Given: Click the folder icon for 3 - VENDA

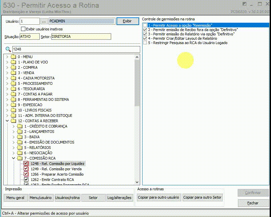Looking at the screenshot, I should click(x=13, y=73).
